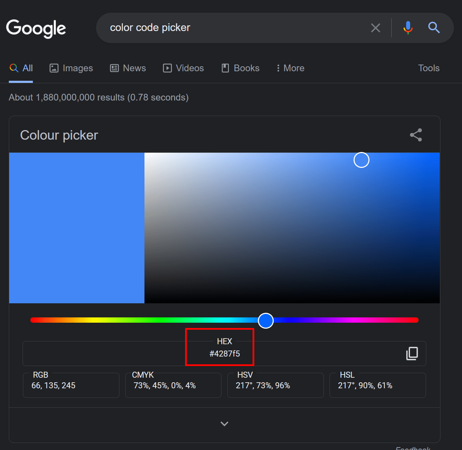Click the magnifying glass search button

[434, 28]
